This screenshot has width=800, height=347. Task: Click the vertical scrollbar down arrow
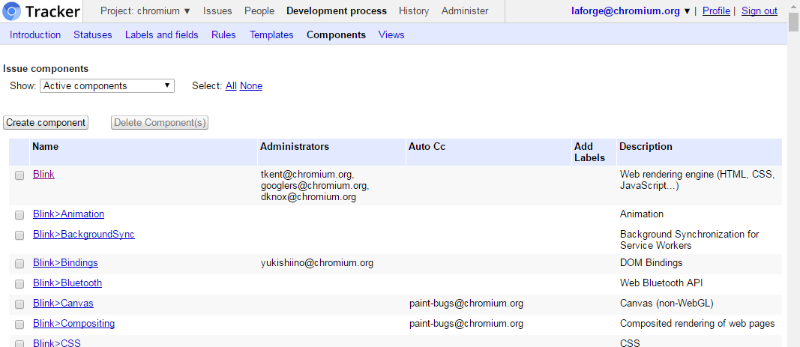coord(793,341)
